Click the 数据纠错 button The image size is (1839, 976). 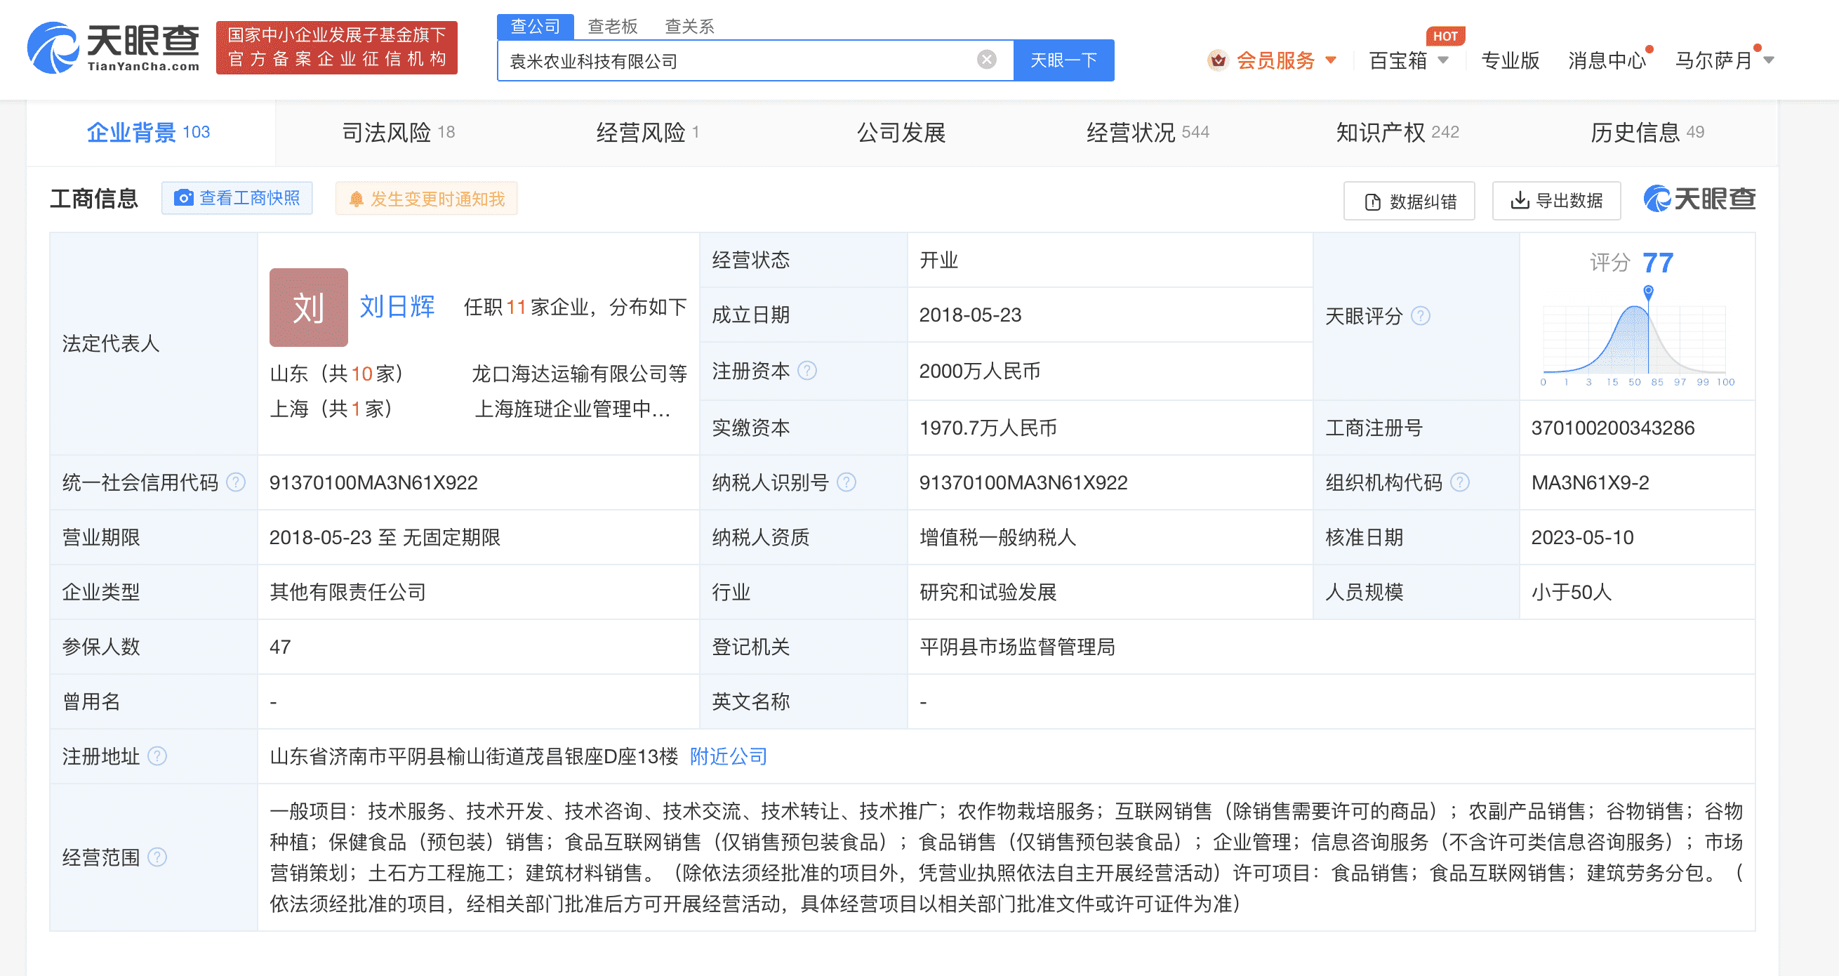coord(1409,202)
